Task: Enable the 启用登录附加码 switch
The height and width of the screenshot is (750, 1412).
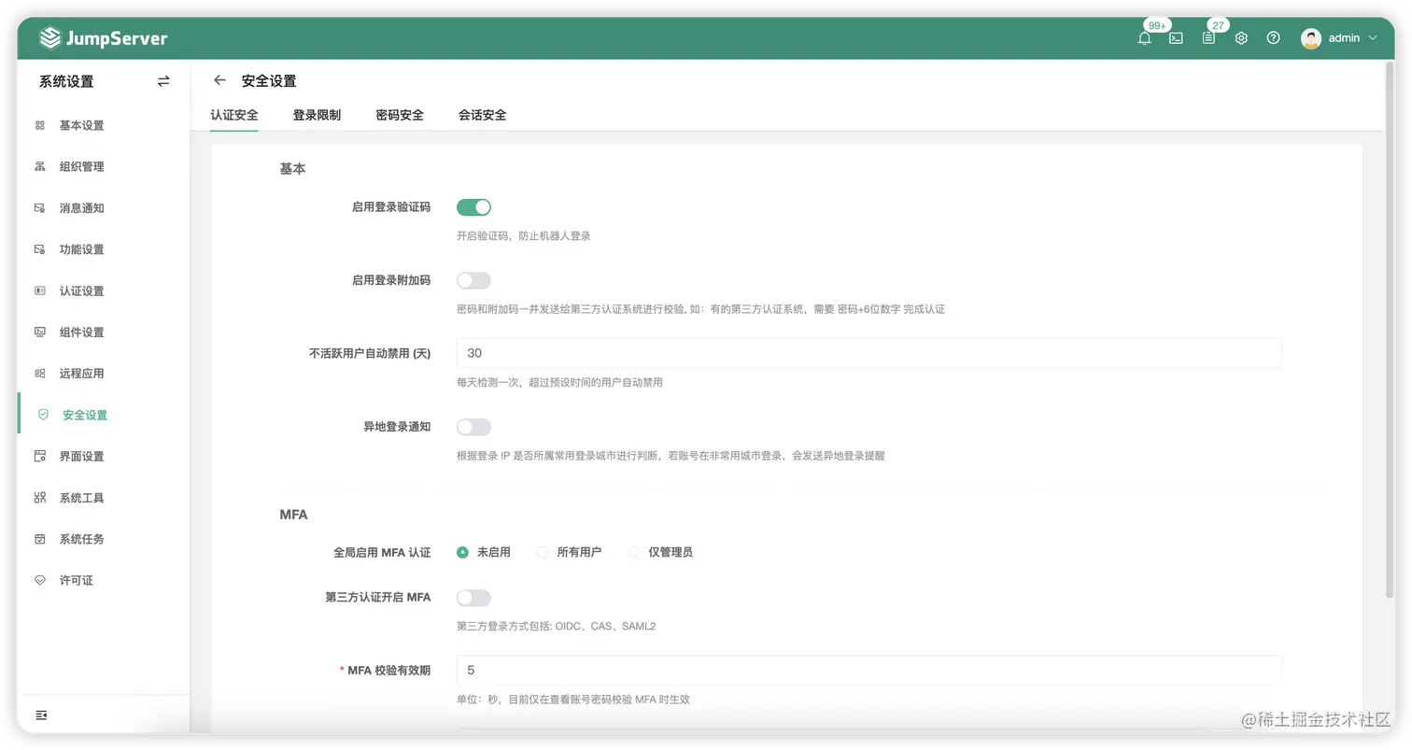Action: pyautogui.click(x=473, y=280)
